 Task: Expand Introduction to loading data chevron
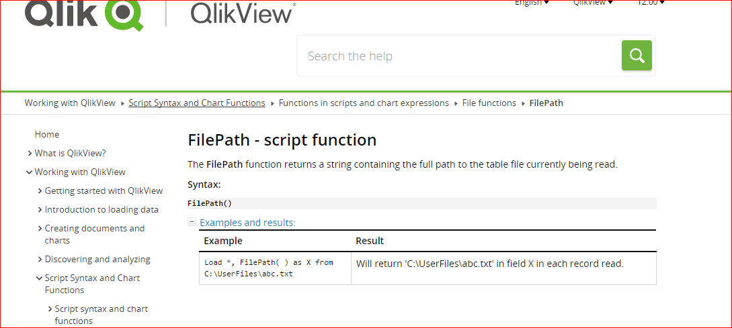coord(40,209)
